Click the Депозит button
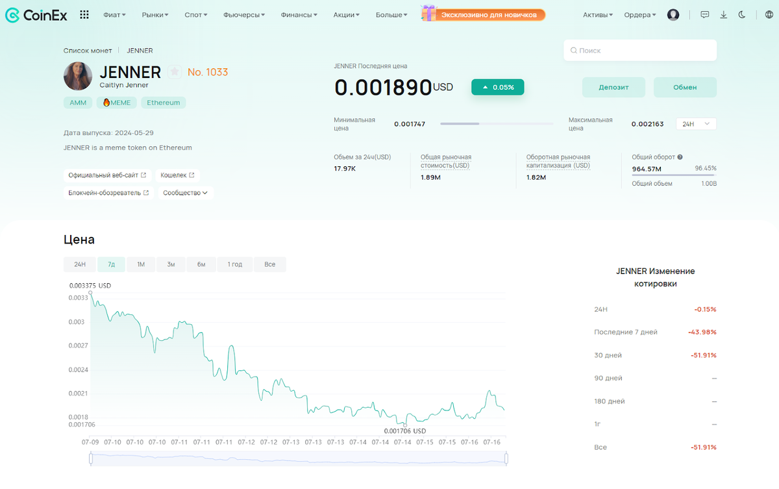The height and width of the screenshot is (489, 779). click(613, 87)
